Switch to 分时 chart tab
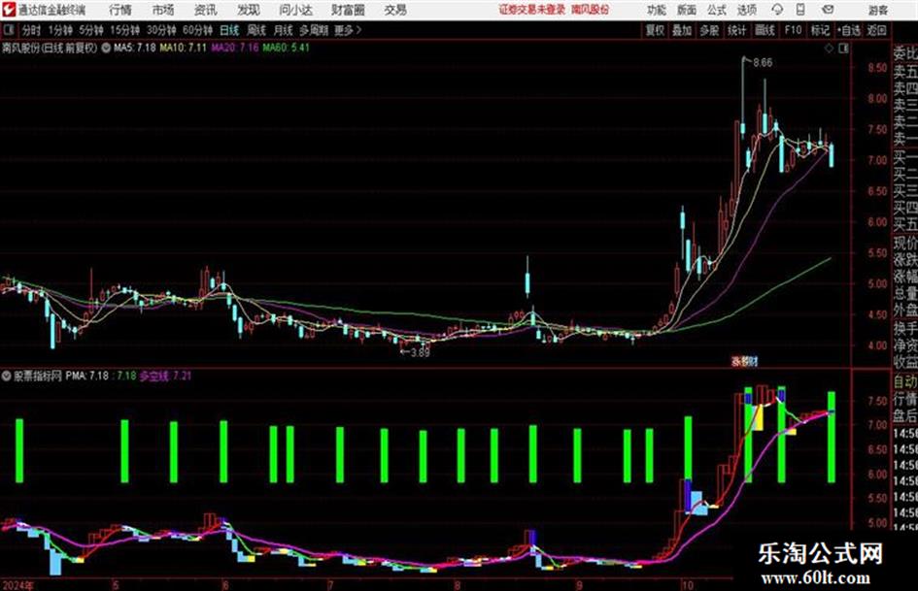918x591 pixels. tap(31, 30)
